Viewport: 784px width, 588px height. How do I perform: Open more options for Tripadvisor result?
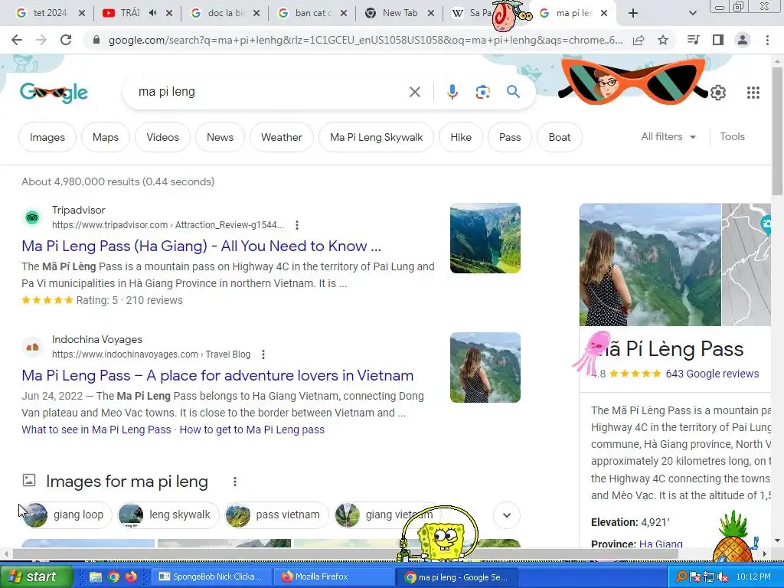point(297,225)
